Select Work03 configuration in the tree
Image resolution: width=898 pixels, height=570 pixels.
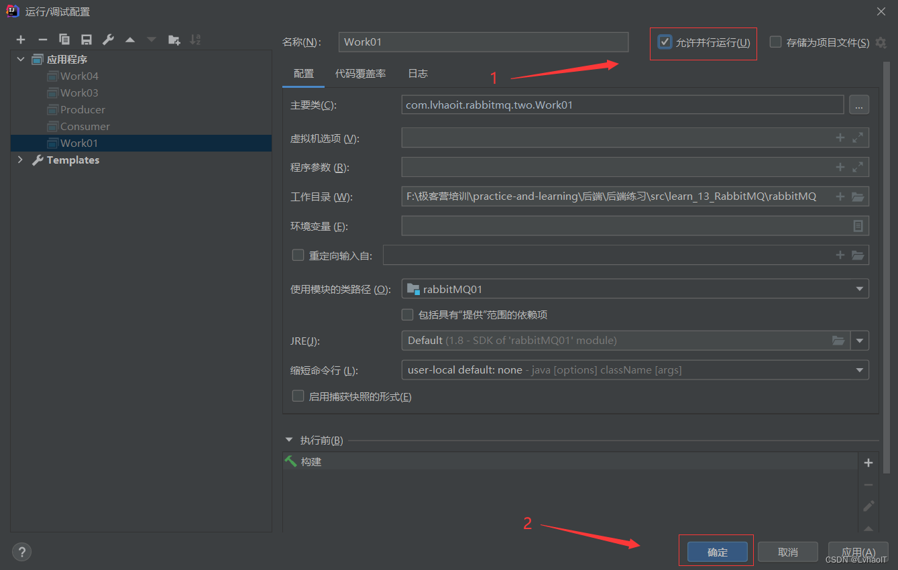(79, 93)
